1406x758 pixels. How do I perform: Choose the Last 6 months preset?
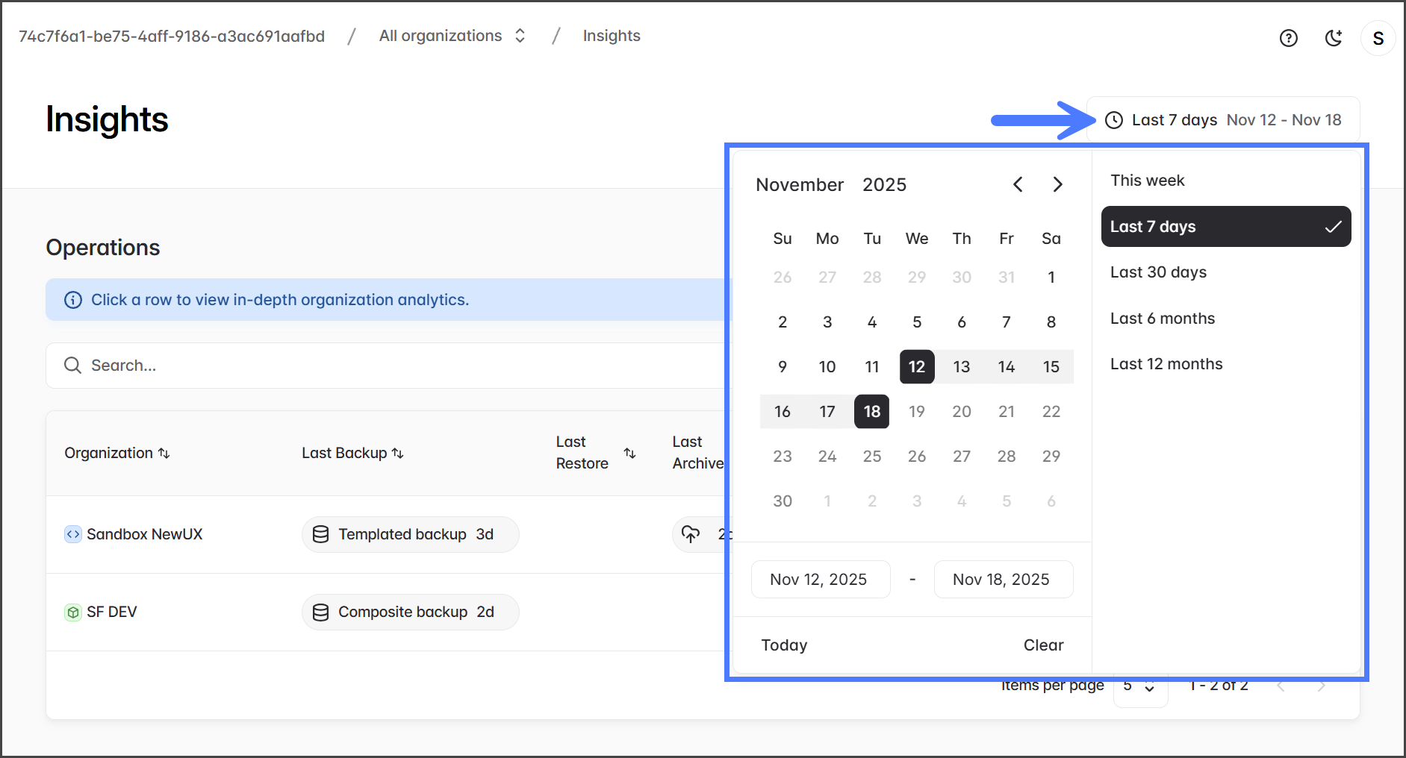1163,319
